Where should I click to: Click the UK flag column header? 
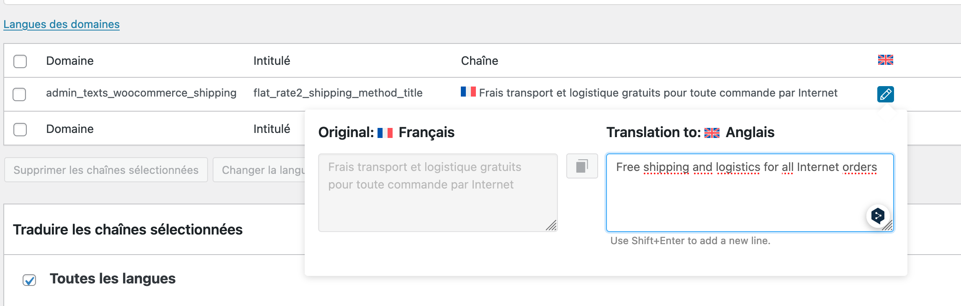pos(885,60)
